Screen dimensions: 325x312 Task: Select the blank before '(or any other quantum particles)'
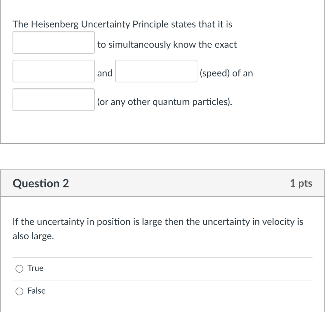tap(53, 100)
